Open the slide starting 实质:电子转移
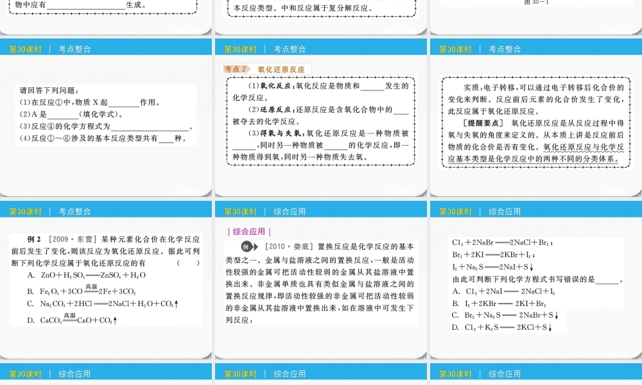This screenshot has width=642, height=385. tap(535, 117)
